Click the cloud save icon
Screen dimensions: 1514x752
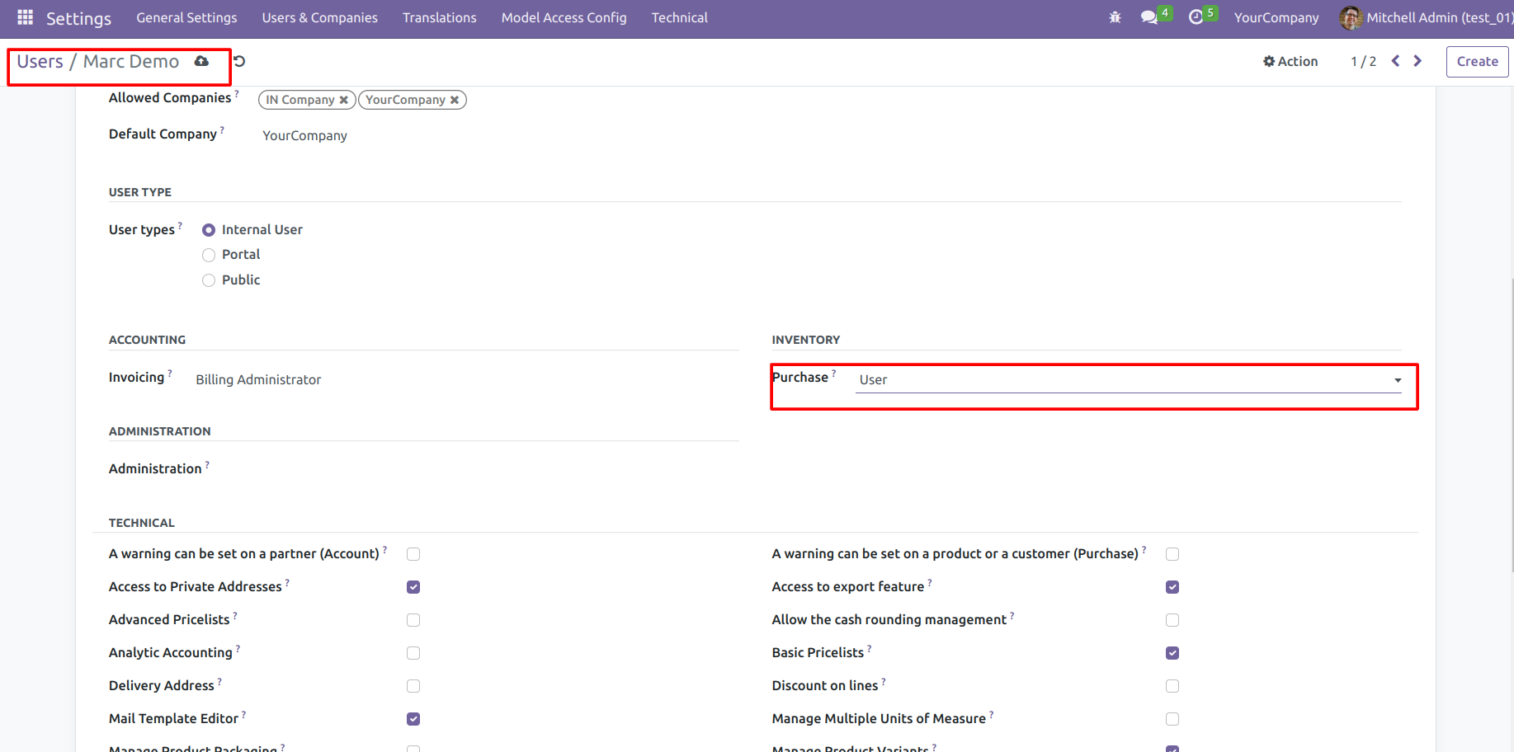[201, 61]
